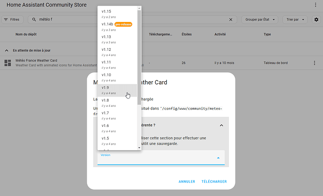Viewport: 323px width, 196px height.
Task: Click the il y a 10 mois cell
Action: pos(224,63)
